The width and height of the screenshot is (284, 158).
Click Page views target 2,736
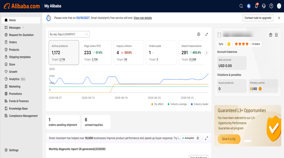coord(95,59)
